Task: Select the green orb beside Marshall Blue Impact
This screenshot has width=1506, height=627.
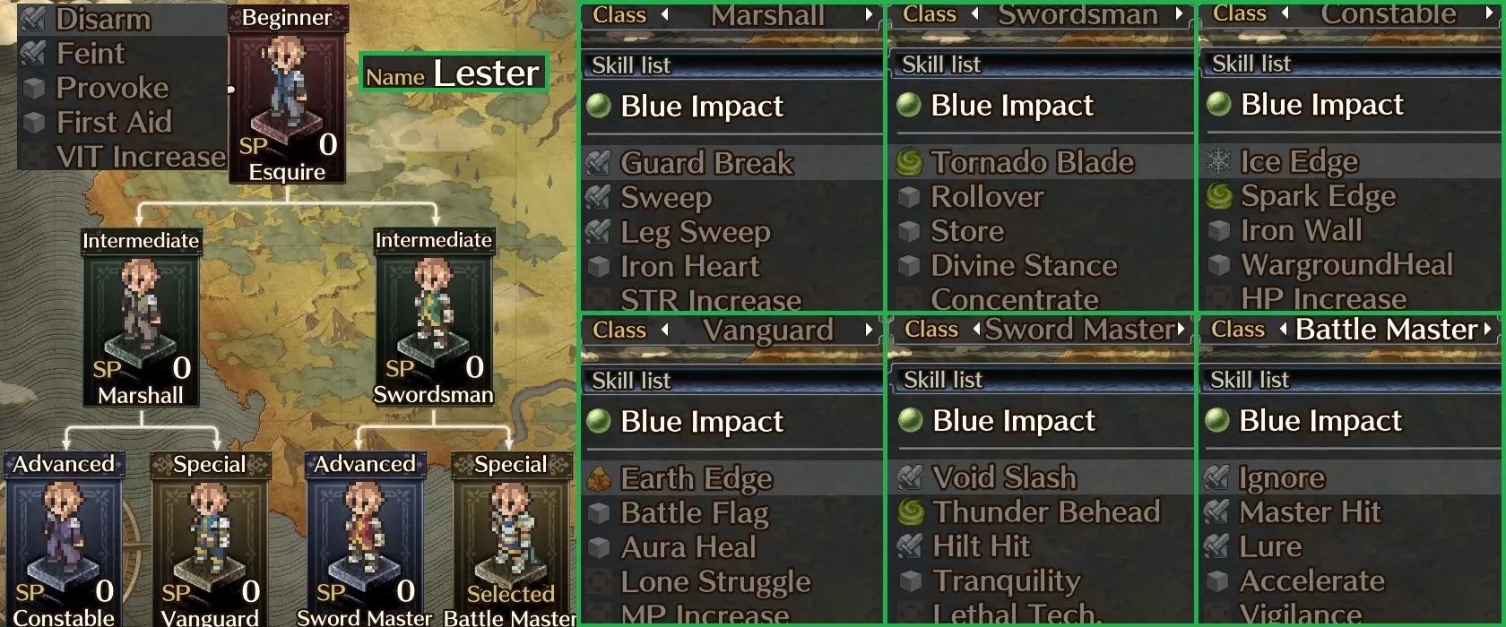Action: coord(598,106)
